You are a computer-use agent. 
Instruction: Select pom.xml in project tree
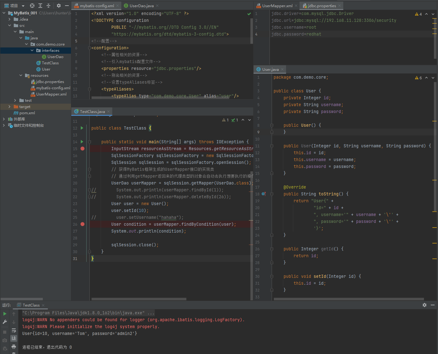click(x=27, y=113)
